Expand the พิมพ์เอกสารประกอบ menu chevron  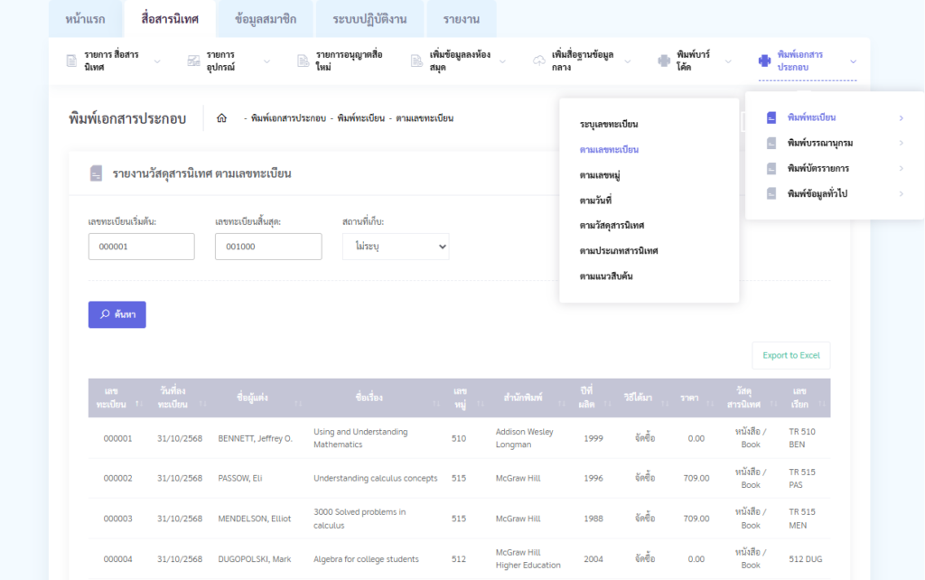[853, 61]
